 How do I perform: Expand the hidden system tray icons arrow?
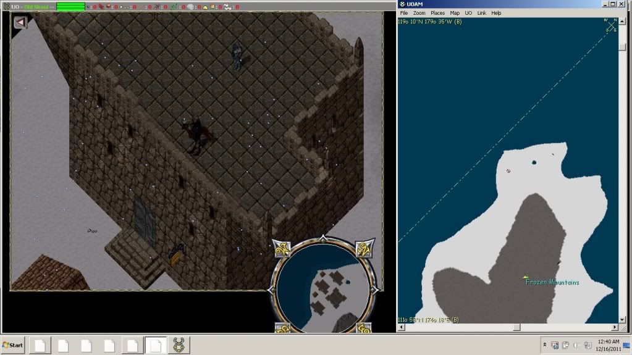(545, 345)
